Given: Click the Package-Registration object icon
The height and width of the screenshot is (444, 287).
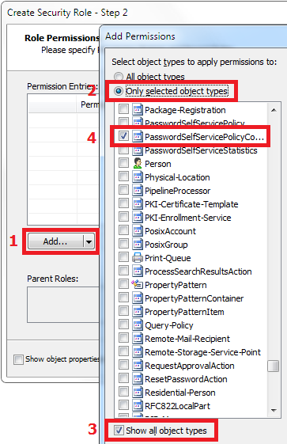Looking at the screenshot, I should (138, 109).
